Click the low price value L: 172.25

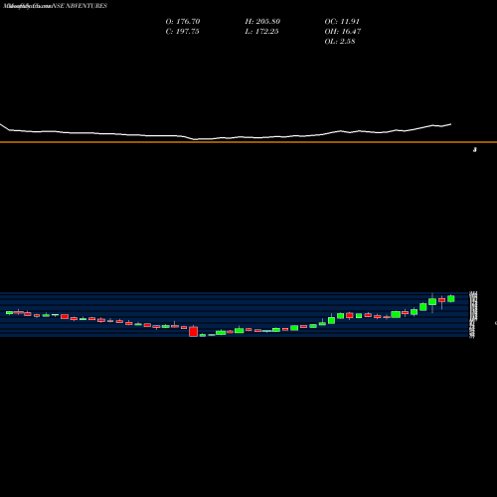(261, 32)
